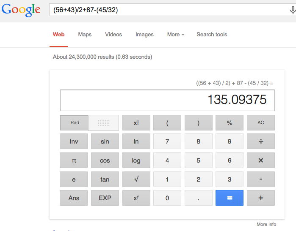Click the log function key
The image size is (296, 231).
pyautogui.click(x=136, y=160)
